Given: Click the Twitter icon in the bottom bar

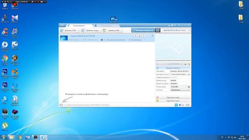Looking at the screenshot, I should [176, 105].
